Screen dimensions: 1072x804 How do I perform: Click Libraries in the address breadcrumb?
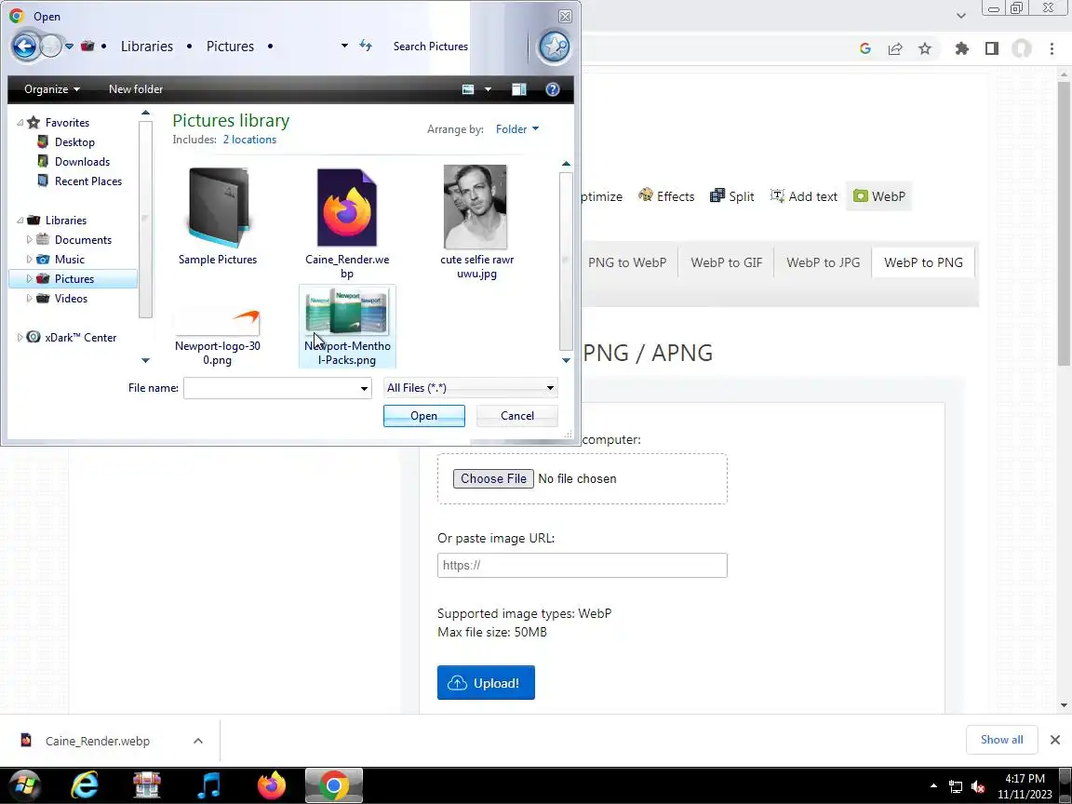coord(147,47)
